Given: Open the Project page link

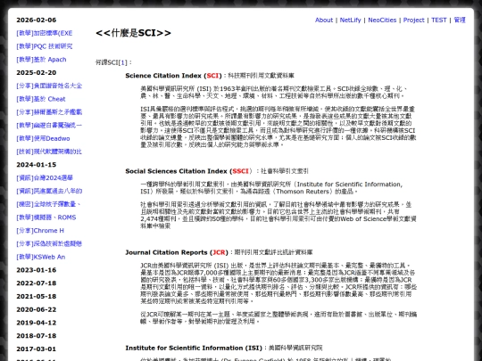Looking at the screenshot, I should coord(413,20).
